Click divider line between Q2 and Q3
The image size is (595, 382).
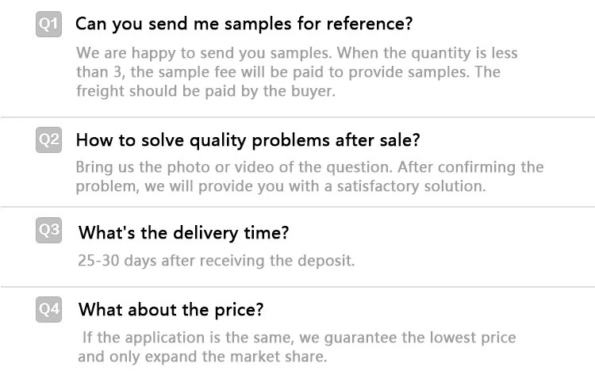tap(297, 208)
